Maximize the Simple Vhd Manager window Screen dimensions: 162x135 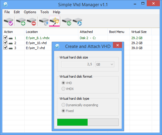pos(143,4)
